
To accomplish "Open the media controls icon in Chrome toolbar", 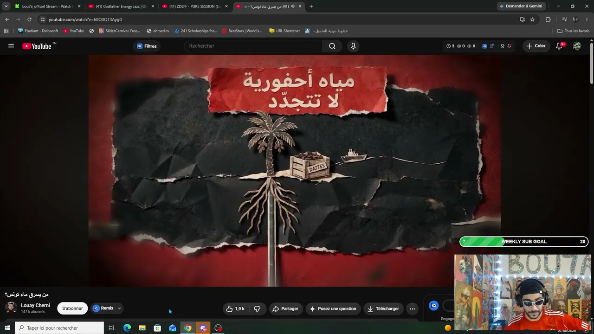I will pos(564,19).
